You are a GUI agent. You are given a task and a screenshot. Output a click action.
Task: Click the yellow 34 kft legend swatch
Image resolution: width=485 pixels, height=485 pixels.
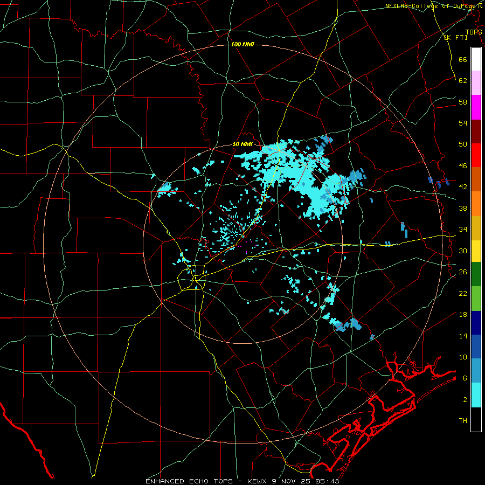click(x=476, y=251)
